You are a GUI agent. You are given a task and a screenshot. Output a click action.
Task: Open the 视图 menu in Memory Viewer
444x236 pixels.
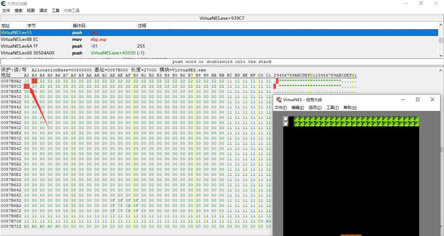pos(31,11)
